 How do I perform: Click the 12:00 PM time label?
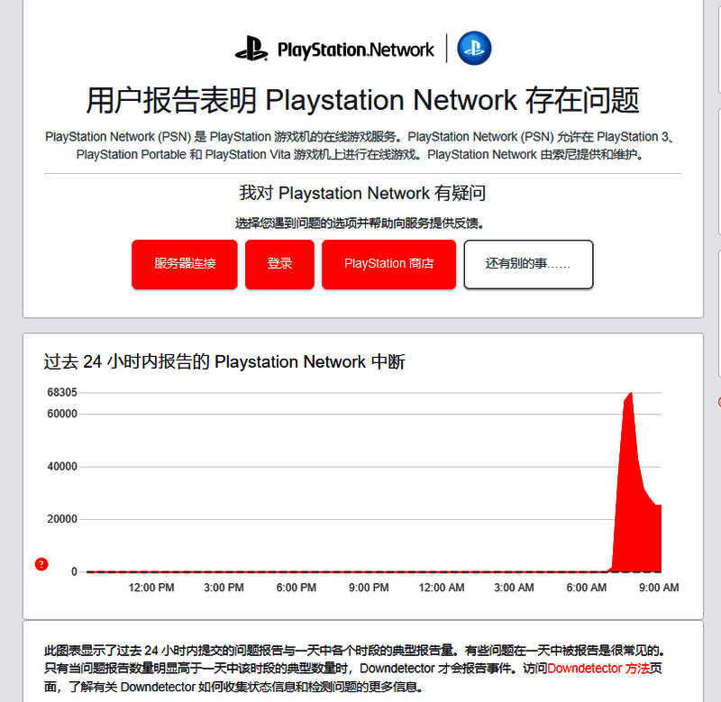pyautogui.click(x=151, y=588)
